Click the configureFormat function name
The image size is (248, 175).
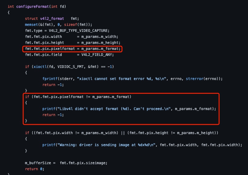click(x=33, y=7)
